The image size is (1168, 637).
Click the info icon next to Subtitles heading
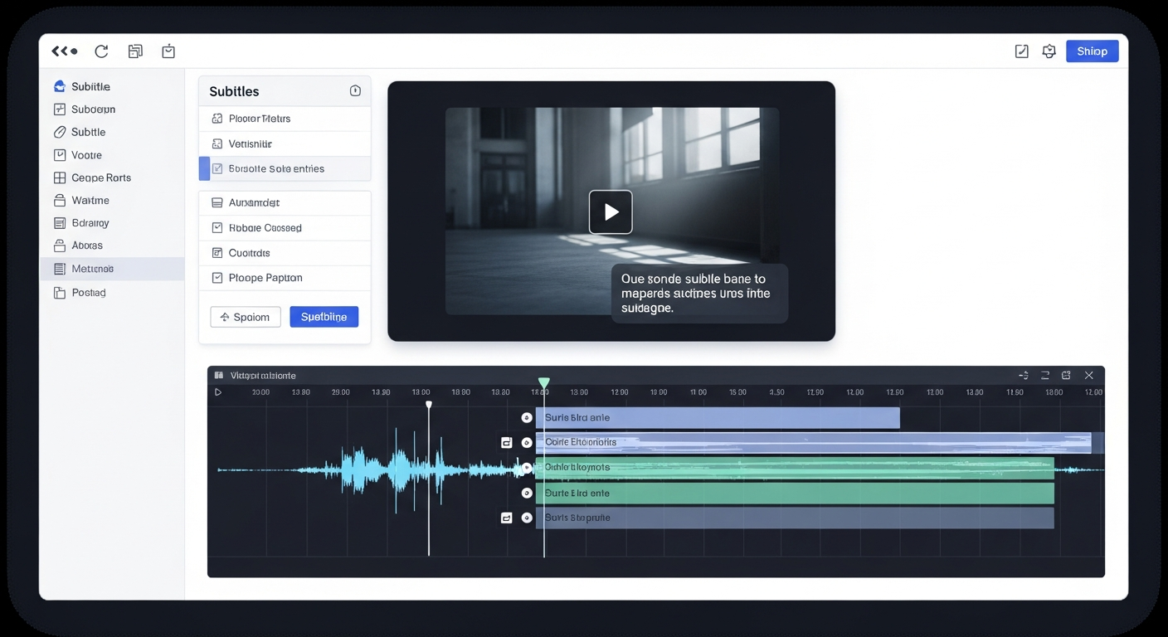click(x=355, y=90)
